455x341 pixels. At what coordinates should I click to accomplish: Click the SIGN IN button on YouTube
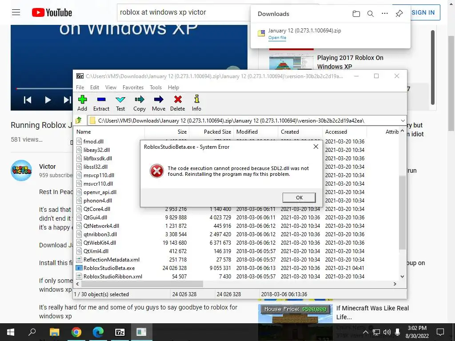[x=423, y=12]
